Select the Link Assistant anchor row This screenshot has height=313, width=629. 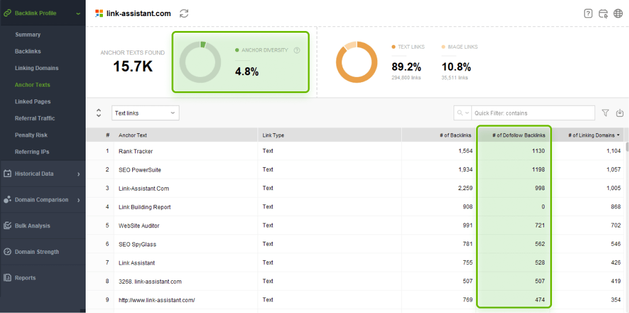(x=355, y=262)
